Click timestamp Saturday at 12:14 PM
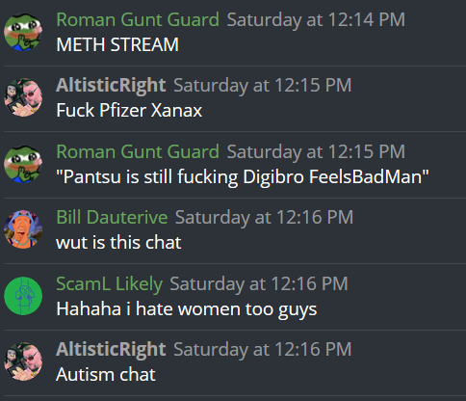Image resolution: width=466 pixels, height=401 pixels. pyautogui.click(x=316, y=20)
